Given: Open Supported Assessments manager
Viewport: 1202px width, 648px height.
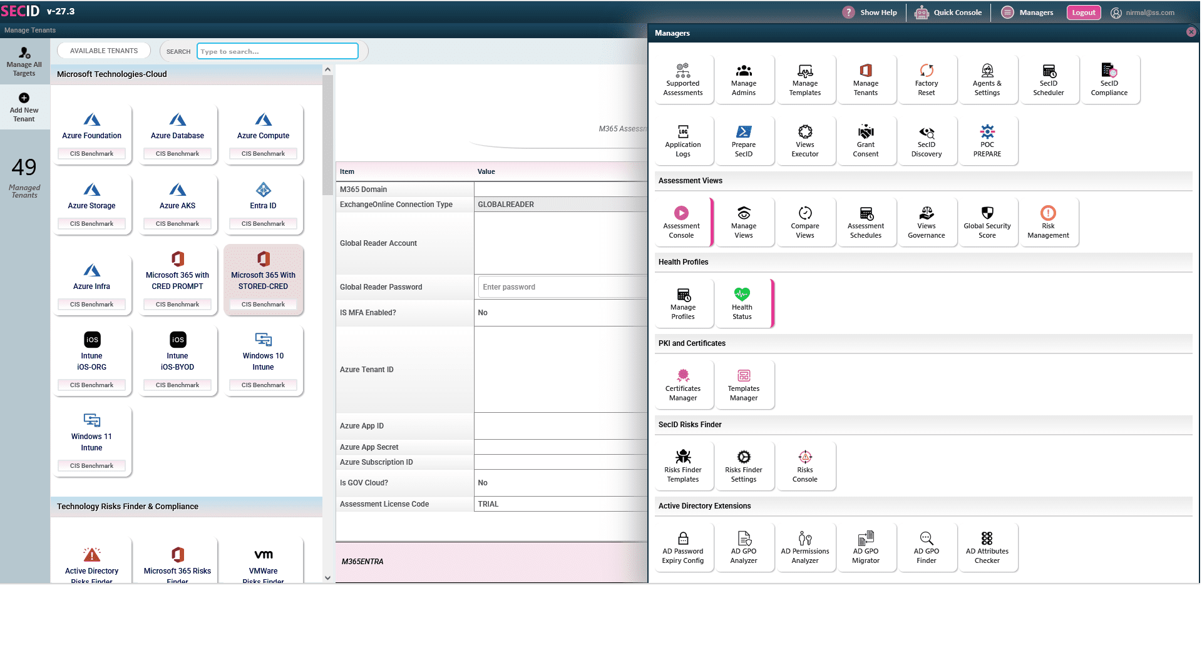Looking at the screenshot, I should 683,79.
